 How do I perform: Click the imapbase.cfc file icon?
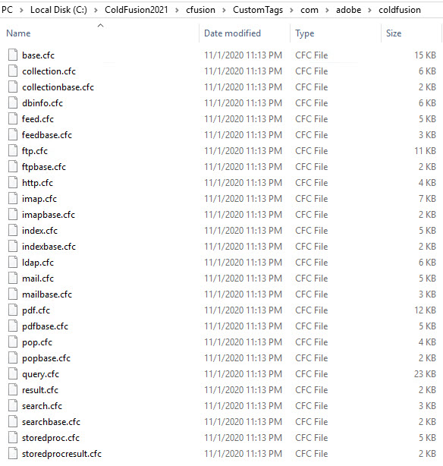point(13,214)
